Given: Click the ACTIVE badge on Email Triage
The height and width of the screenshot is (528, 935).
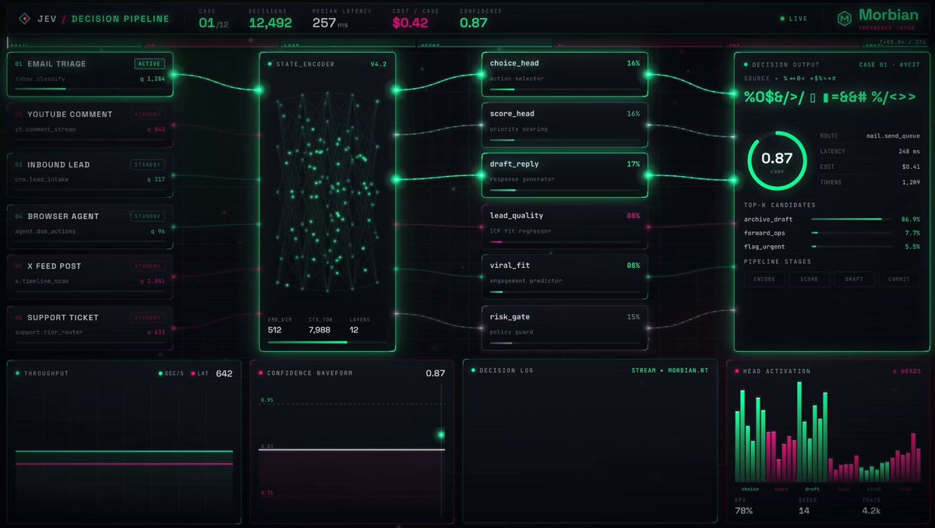Looking at the screenshot, I should point(150,64).
